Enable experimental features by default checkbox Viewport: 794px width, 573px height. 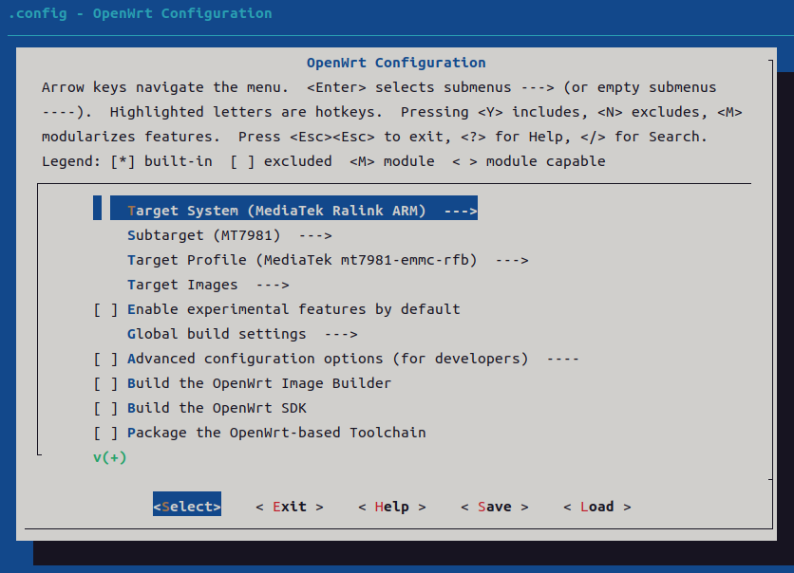(105, 309)
